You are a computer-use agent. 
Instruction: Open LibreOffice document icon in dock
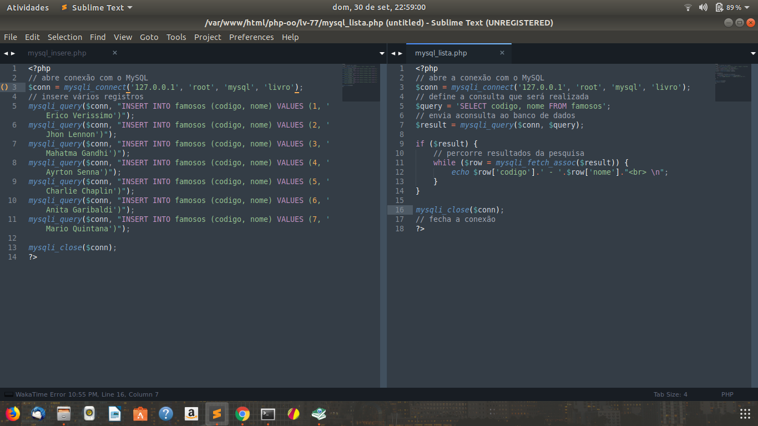pos(114,414)
